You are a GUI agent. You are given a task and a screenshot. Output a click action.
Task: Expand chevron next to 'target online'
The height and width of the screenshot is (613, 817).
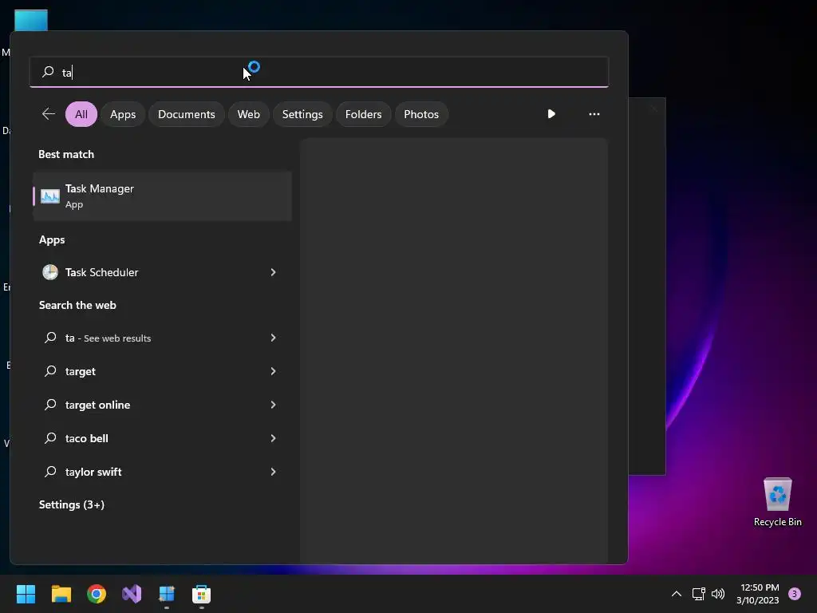(x=273, y=405)
